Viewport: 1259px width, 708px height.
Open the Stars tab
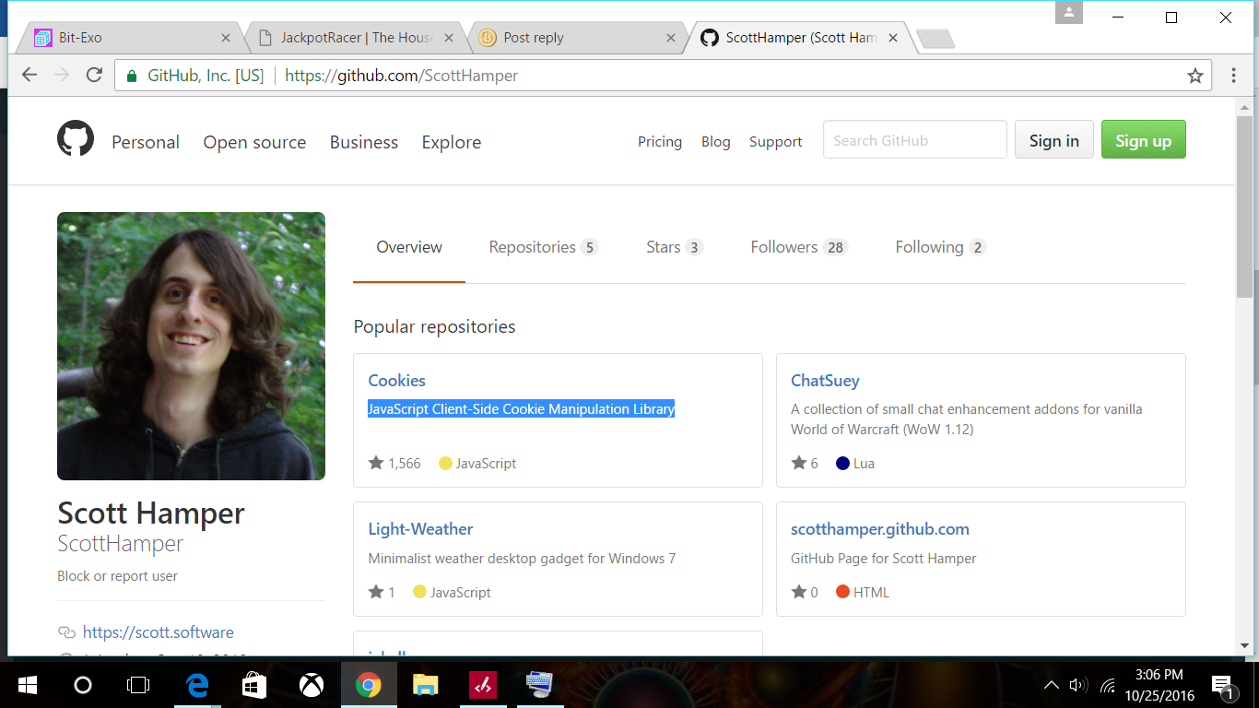(x=675, y=247)
